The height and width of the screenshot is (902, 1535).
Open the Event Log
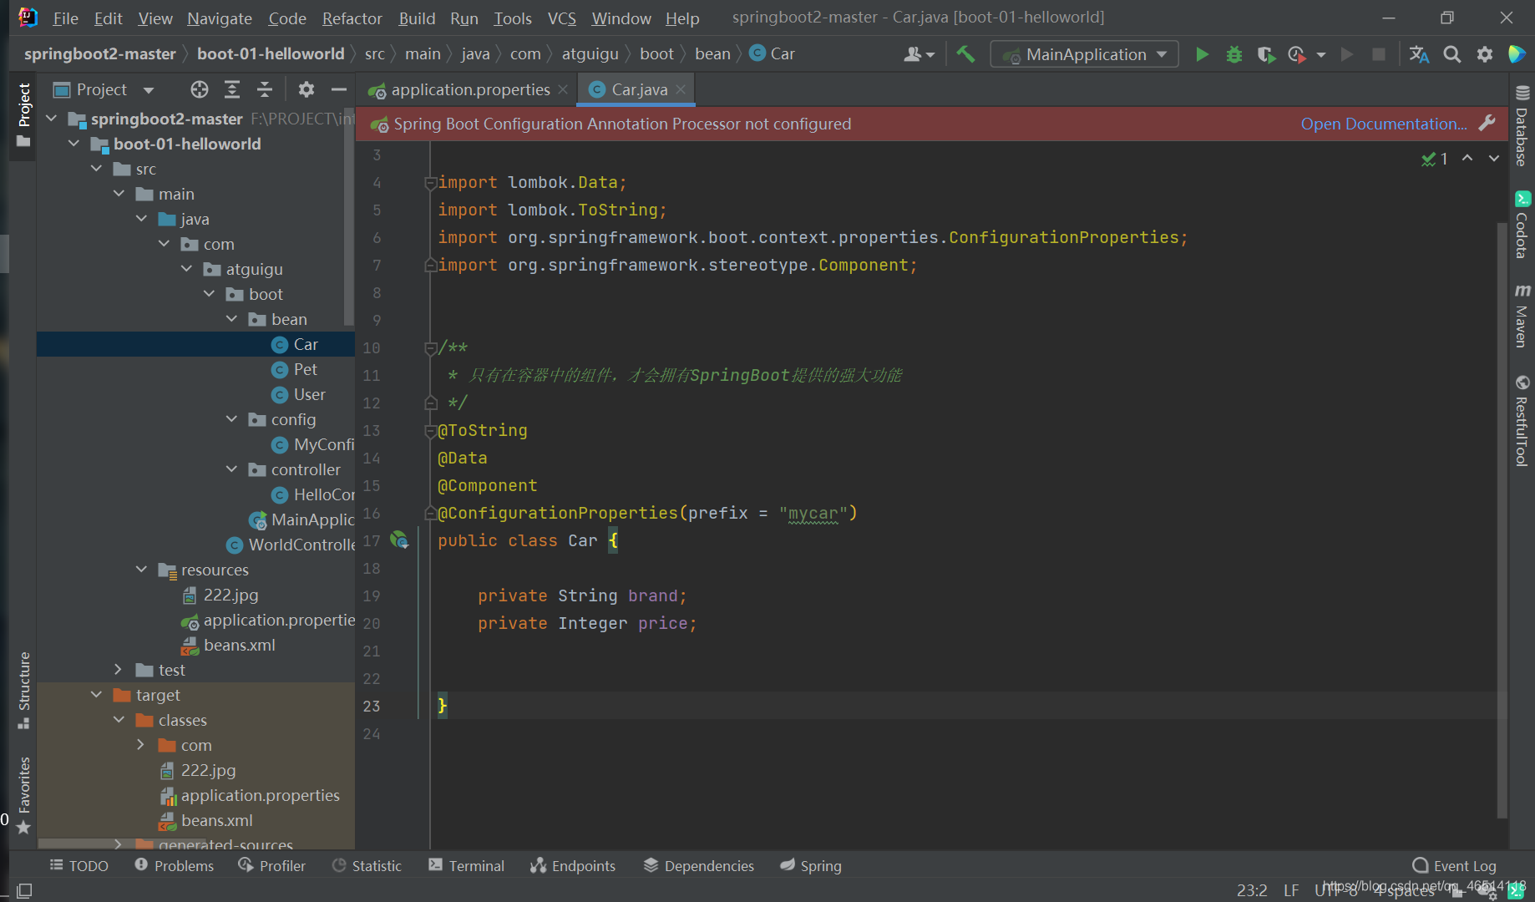(1454, 866)
